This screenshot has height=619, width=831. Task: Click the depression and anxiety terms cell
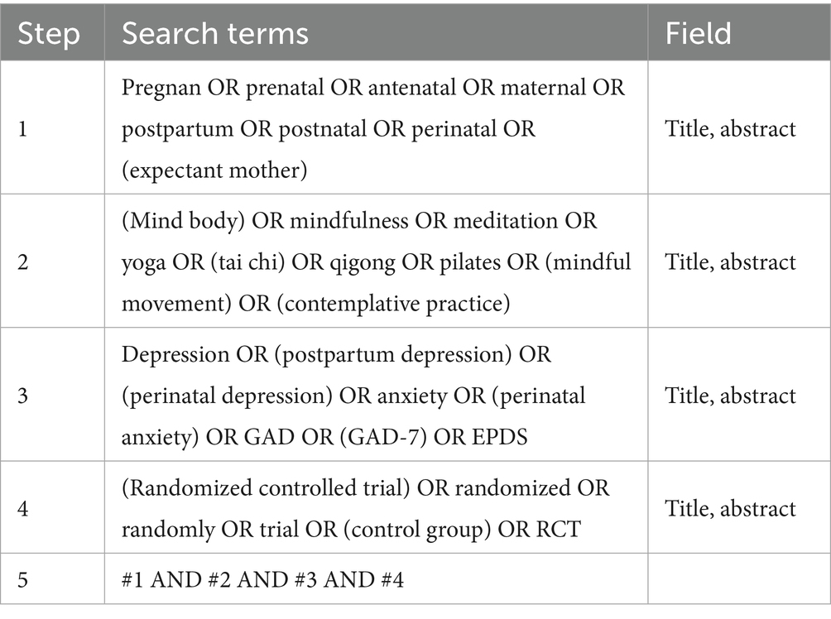click(375, 395)
